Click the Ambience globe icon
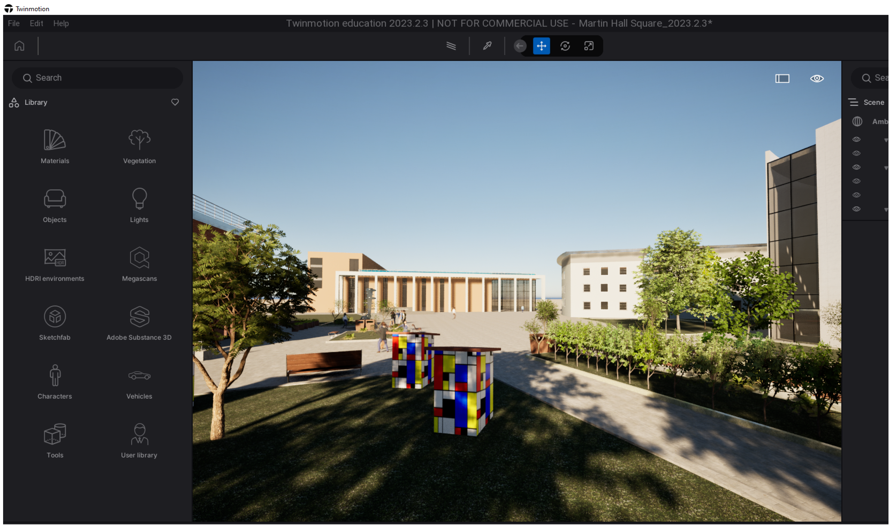Image resolution: width=893 pixels, height=530 pixels. (857, 121)
